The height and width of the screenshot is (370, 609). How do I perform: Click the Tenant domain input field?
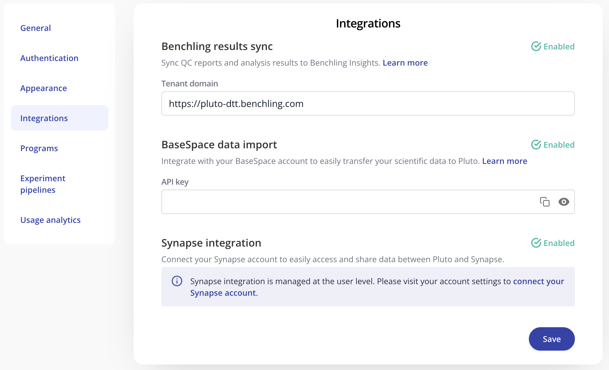367,103
